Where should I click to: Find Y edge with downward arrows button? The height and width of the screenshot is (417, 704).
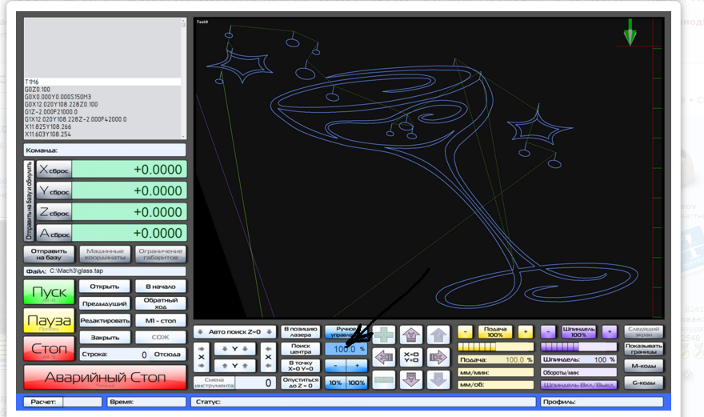tap(235, 349)
